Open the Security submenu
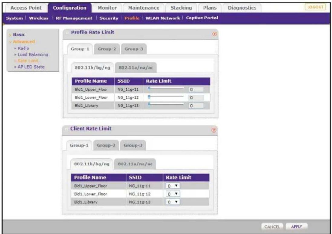The image size is (332, 234). pos(109,18)
